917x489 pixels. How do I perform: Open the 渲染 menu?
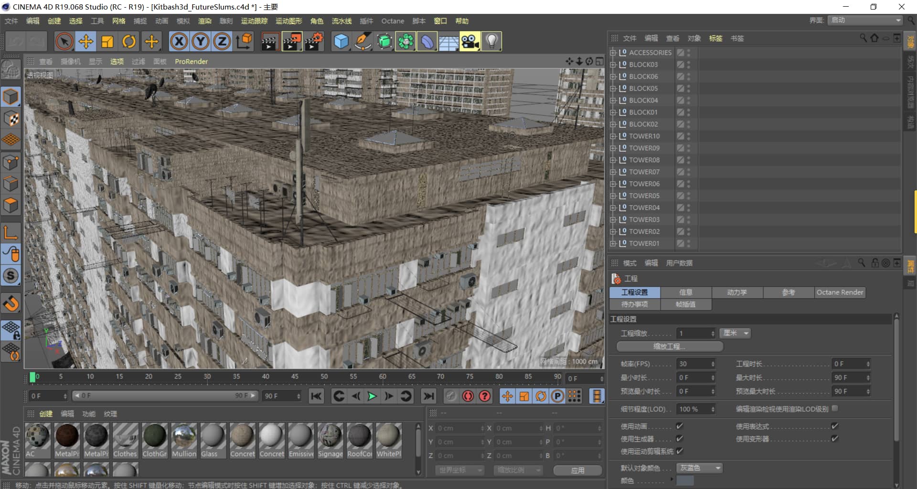(205, 21)
